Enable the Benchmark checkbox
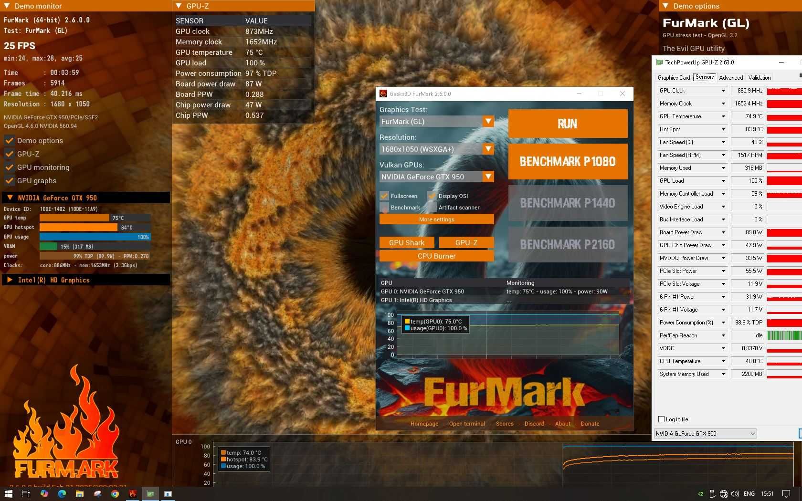This screenshot has width=802, height=501. 384,207
